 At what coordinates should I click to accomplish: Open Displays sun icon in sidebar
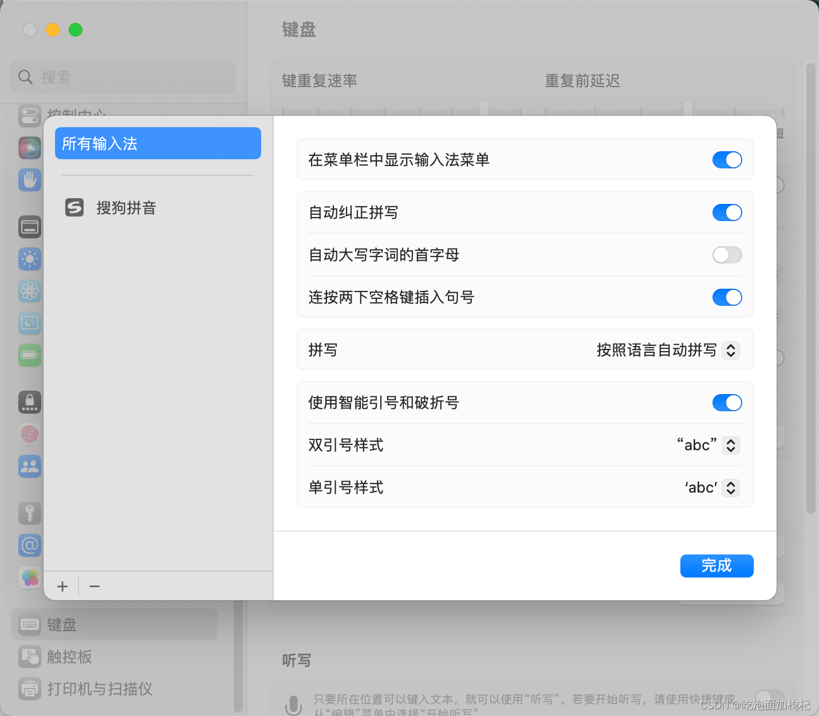click(x=30, y=259)
